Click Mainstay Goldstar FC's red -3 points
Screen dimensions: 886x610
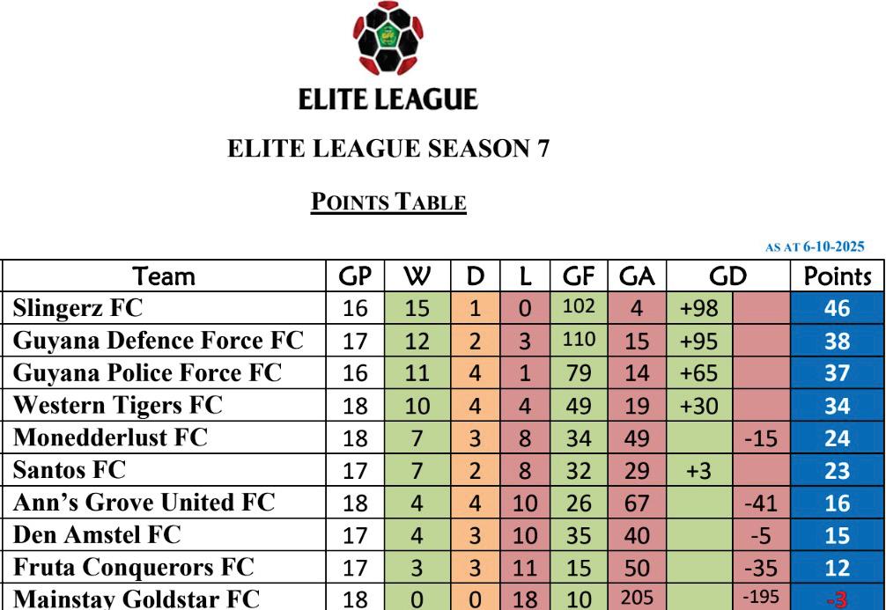click(x=837, y=599)
